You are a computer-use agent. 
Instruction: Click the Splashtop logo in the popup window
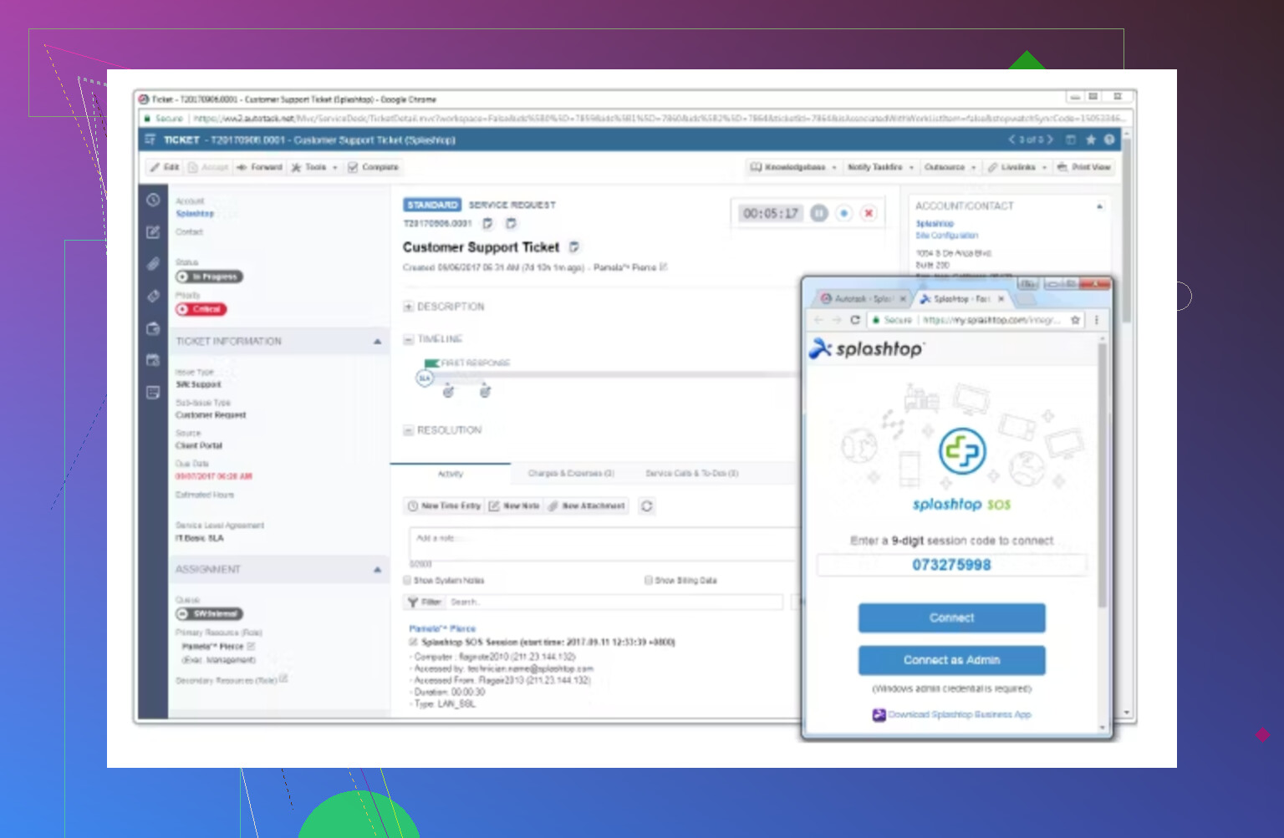867,348
